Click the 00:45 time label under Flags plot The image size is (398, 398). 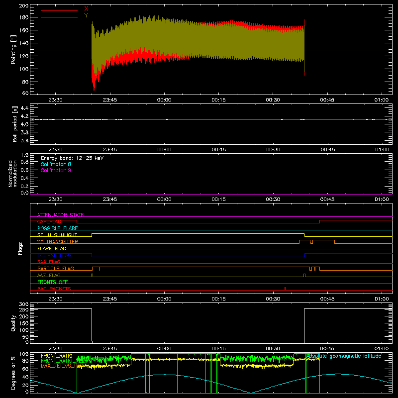pos(327,299)
